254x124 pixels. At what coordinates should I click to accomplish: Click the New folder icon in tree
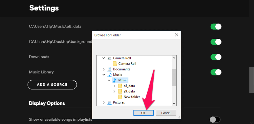[x=120, y=97]
